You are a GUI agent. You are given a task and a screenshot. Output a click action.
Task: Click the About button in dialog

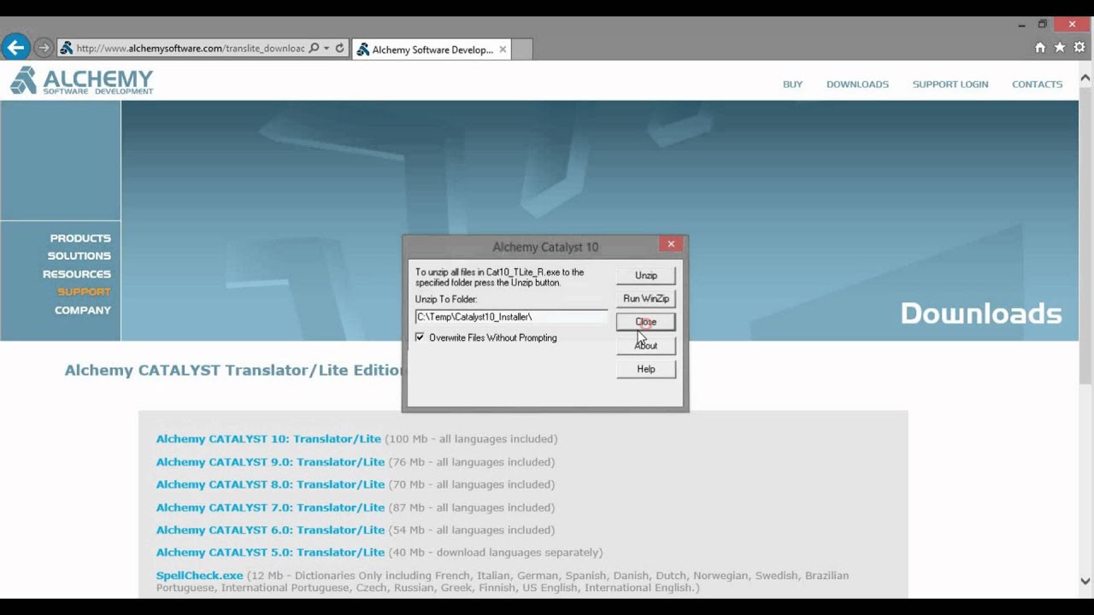(646, 345)
